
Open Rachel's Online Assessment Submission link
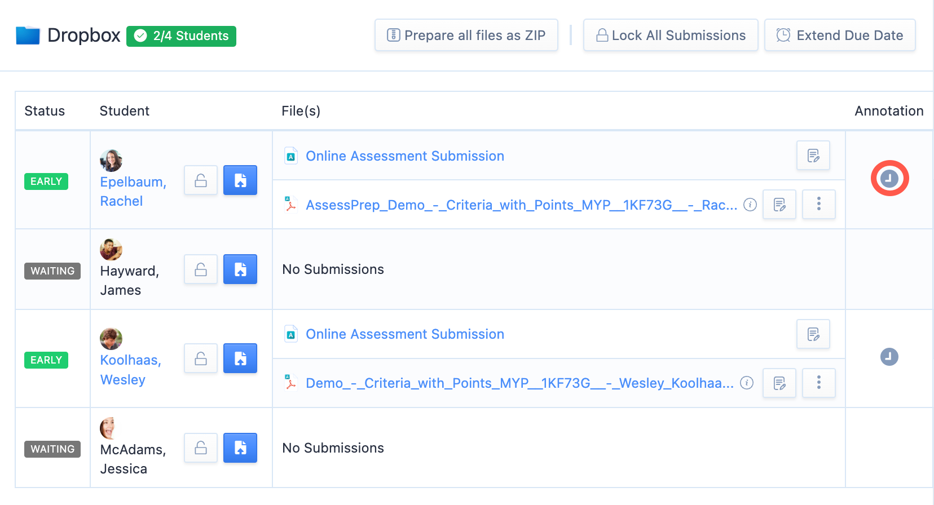point(404,156)
